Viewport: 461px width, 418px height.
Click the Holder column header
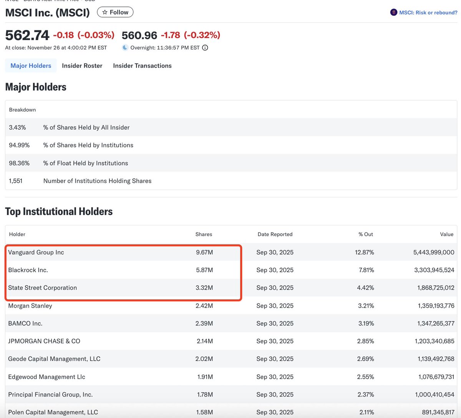[17, 234]
